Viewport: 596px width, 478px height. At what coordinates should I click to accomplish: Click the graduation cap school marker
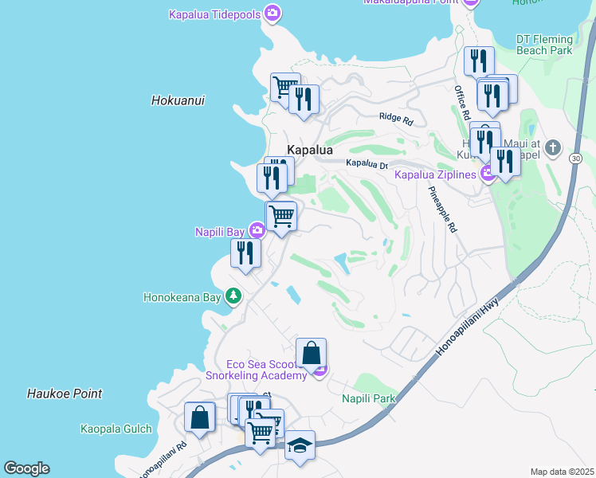(300, 445)
